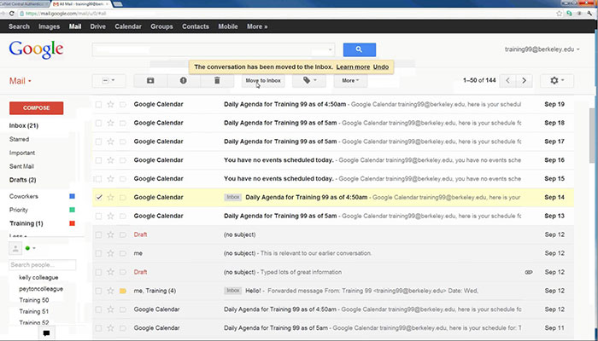Open the Starred folder

click(19, 139)
